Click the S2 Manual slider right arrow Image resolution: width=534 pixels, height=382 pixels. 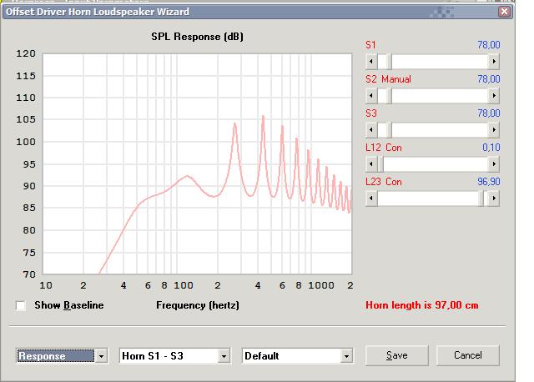(494, 96)
